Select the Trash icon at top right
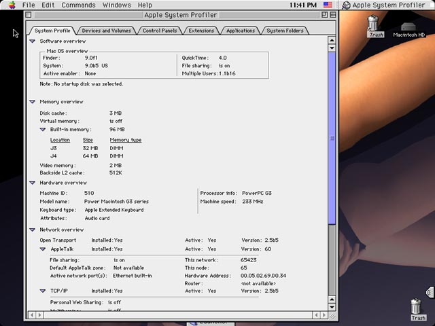Image resolution: width=435 pixels, height=326 pixels. point(375,26)
